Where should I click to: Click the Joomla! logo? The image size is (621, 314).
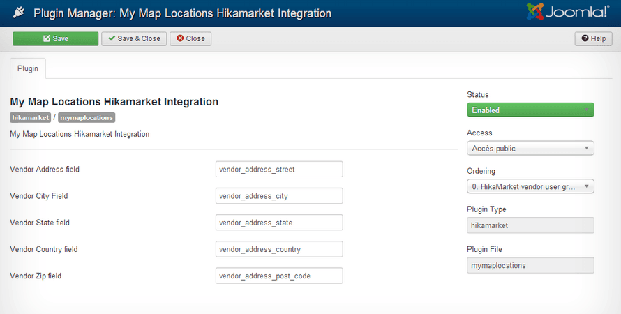tap(567, 13)
